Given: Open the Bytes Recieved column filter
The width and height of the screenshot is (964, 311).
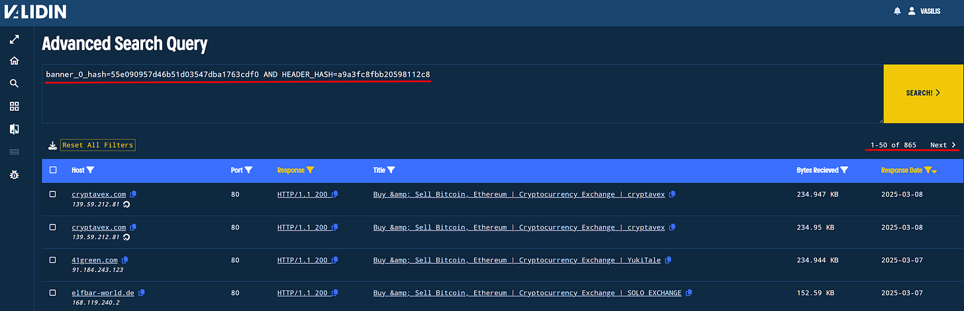Looking at the screenshot, I should 843,170.
